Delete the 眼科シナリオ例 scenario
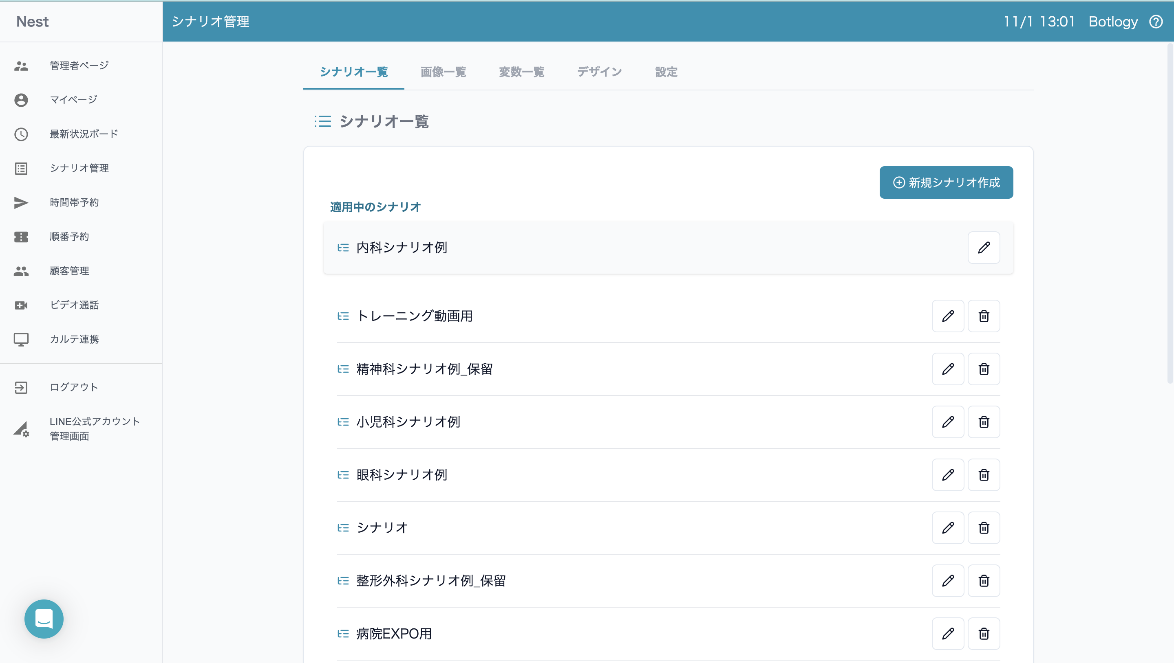This screenshot has width=1174, height=663. 984,475
